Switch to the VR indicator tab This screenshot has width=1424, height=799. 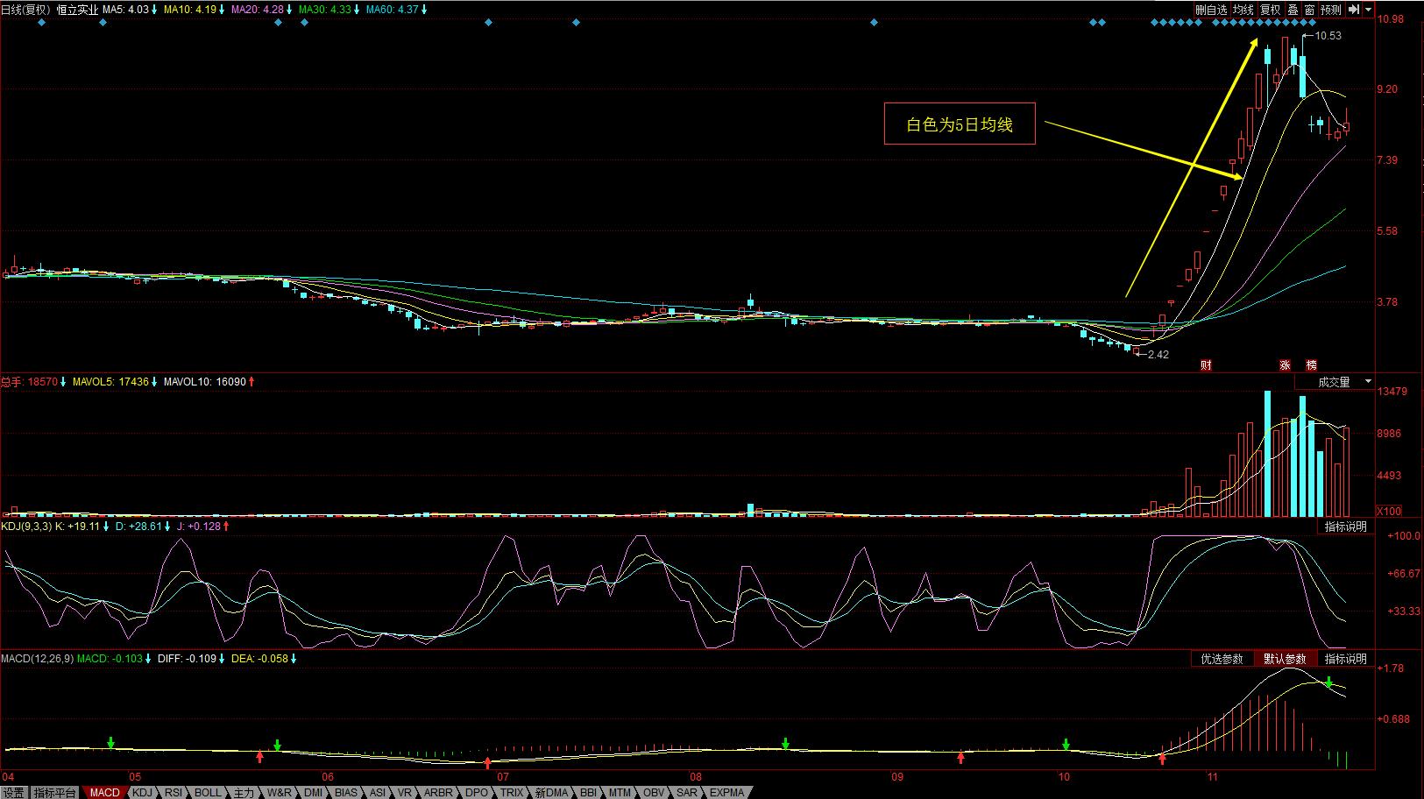[404, 793]
